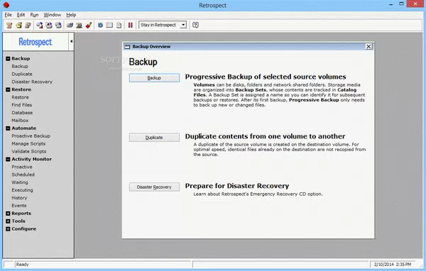Click the third scroll icon with pen
Image resolution: width=426 pixels, height=271 pixels.
pos(28,25)
